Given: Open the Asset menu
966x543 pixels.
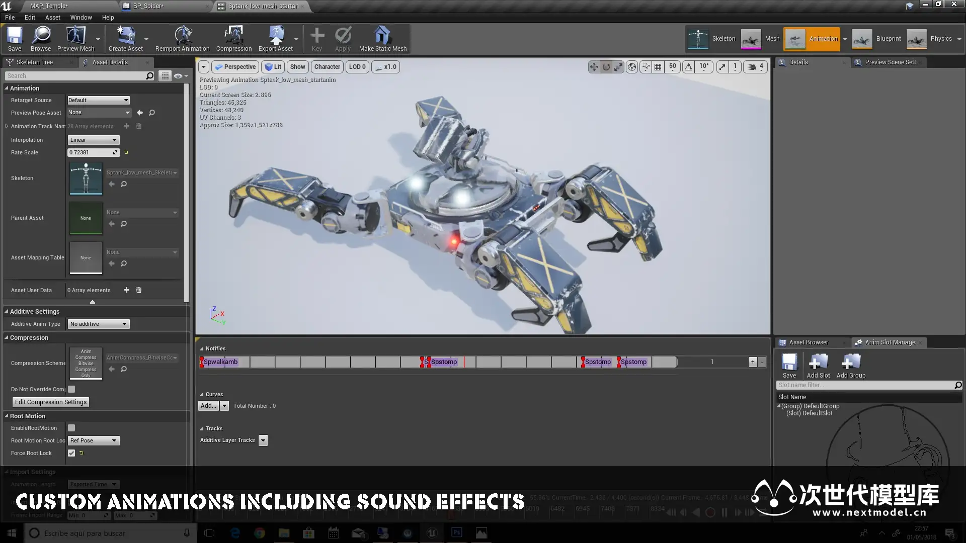Looking at the screenshot, I should point(52,17).
